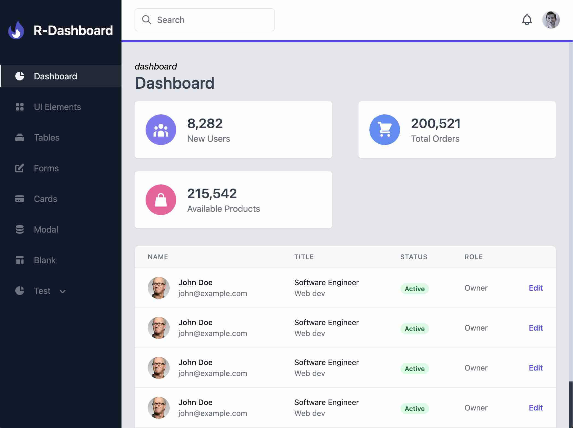Click the Available Products bag icon

click(161, 199)
